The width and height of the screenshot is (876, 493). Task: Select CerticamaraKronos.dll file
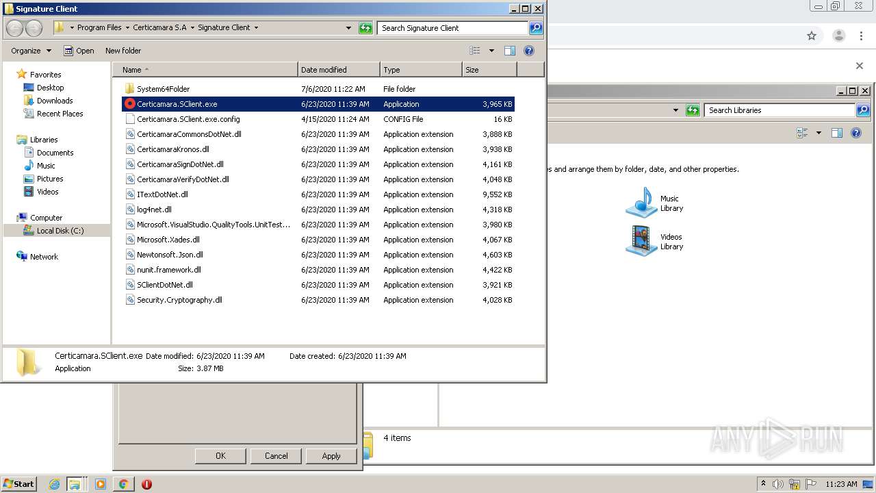[x=173, y=149]
